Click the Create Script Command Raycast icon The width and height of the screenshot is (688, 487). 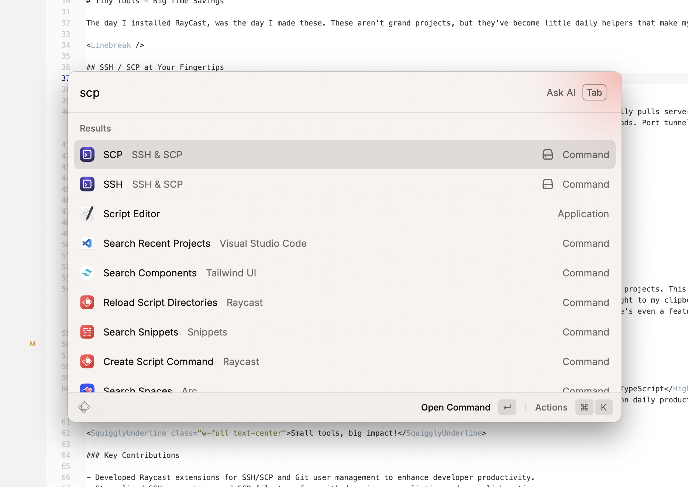coord(87,361)
